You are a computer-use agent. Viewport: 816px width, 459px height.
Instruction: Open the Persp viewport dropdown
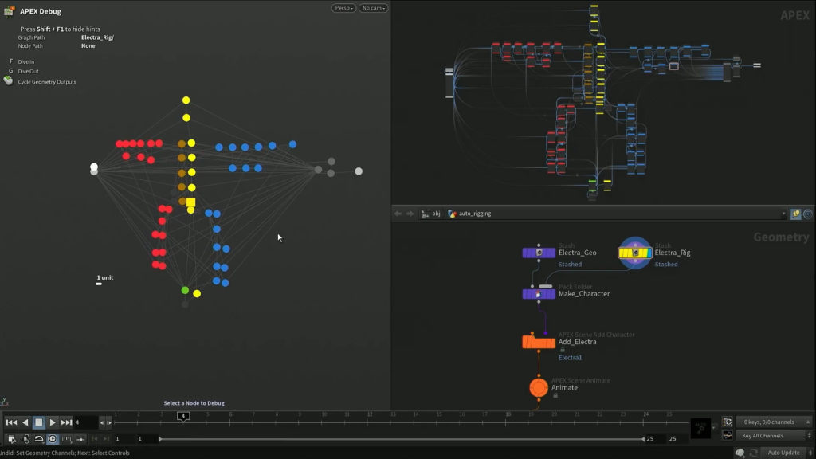pyautogui.click(x=345, y=6)
